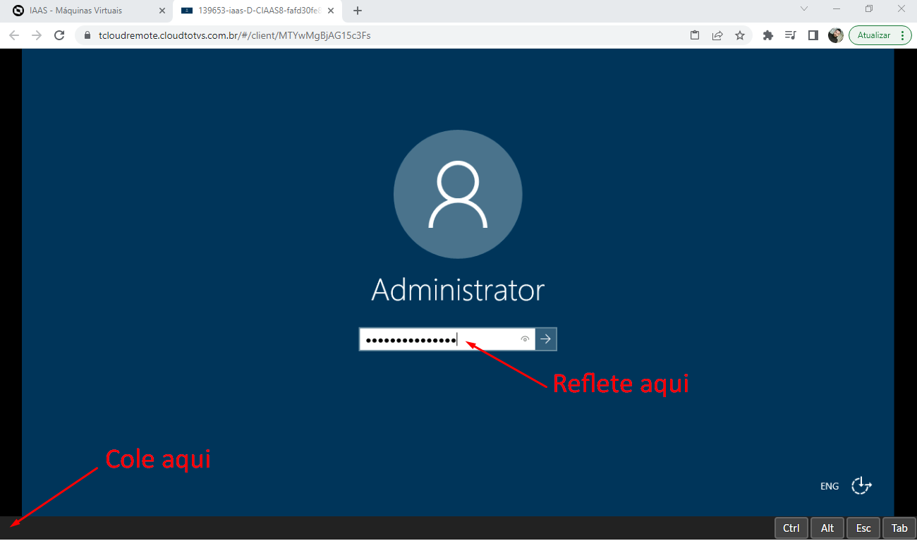Viewport: 917px width, 541px height.
Task: Send the Alt key button
Action: coord(827,528)
